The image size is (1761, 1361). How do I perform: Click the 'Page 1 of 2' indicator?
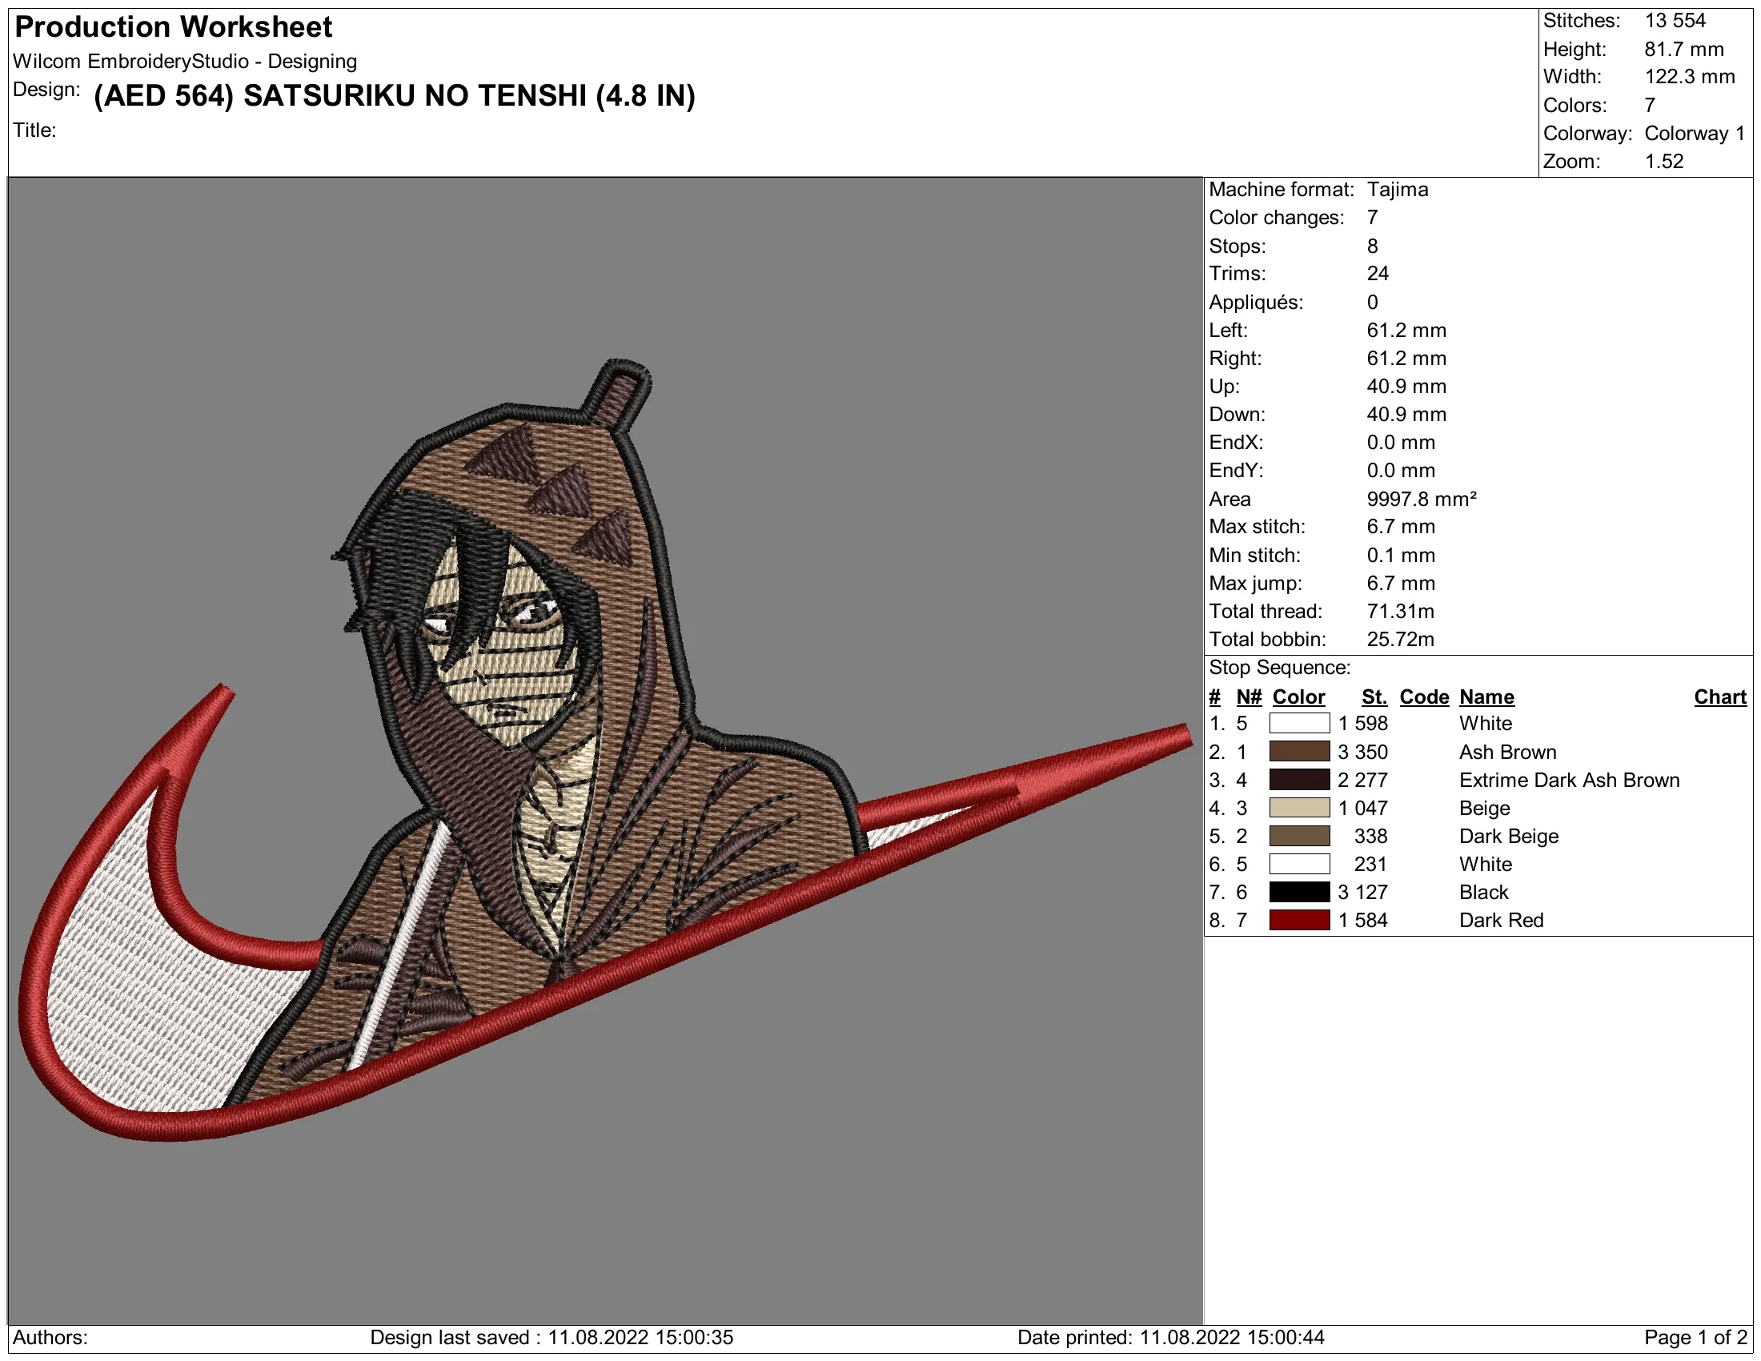[1695, 1338]
